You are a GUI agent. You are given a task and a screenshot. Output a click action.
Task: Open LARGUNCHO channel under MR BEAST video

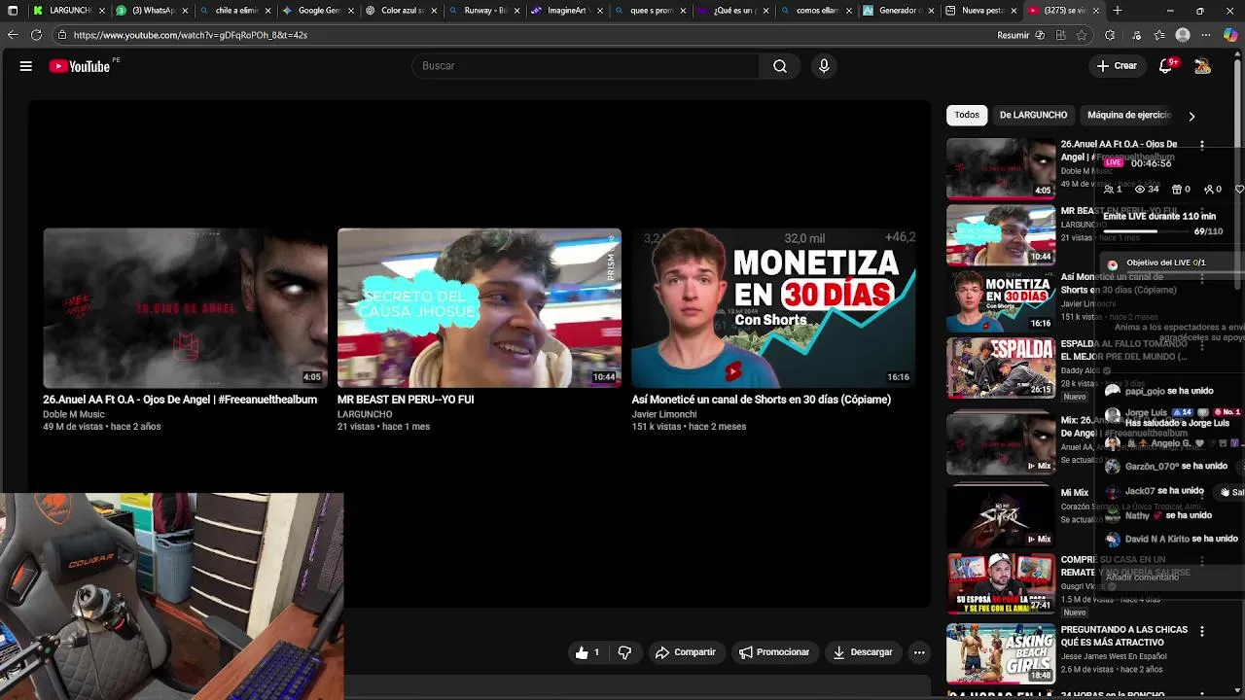click(365, 414)
